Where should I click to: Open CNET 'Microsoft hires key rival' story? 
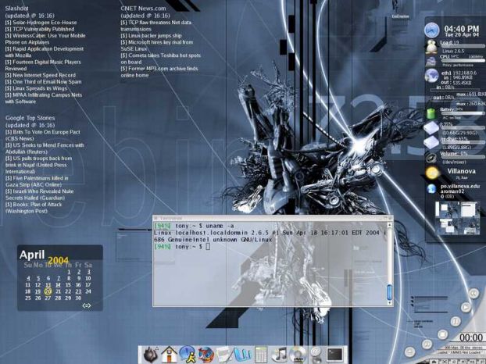[157, 45]
